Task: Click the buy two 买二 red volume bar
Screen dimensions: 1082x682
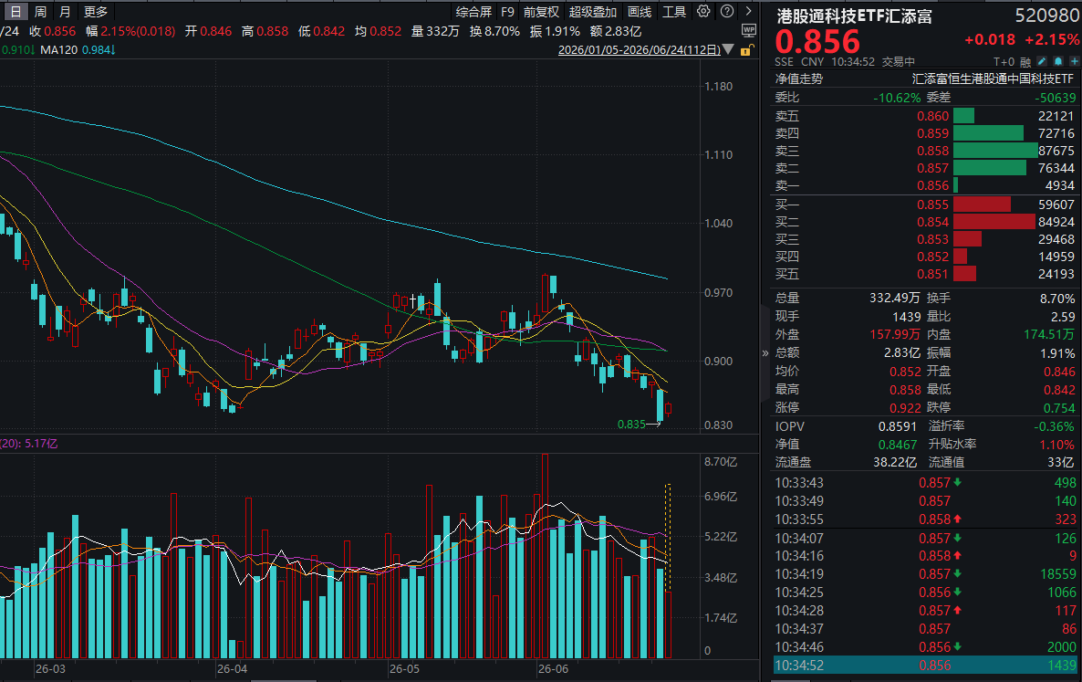Action: click(994, 222)
